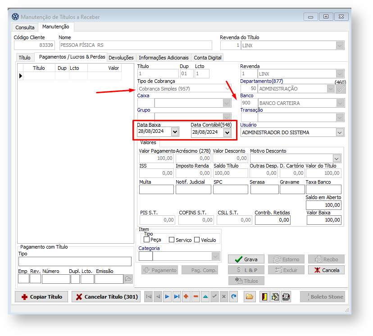The image size is (373, 336).
Task: Open the Caixa dropdown arrow
Action: 227,103
